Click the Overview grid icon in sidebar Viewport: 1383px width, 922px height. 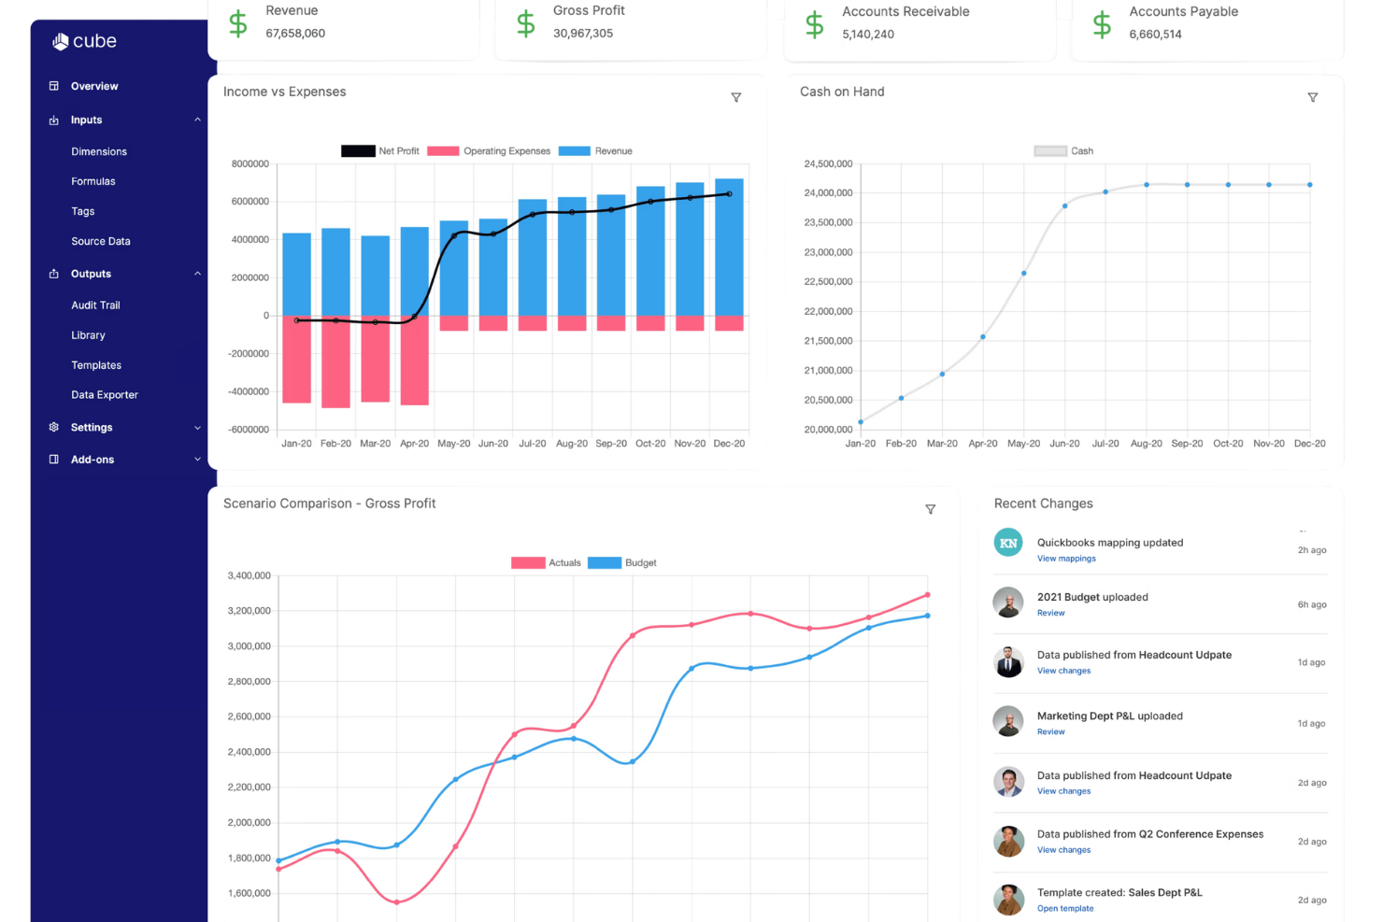point(54,86)
